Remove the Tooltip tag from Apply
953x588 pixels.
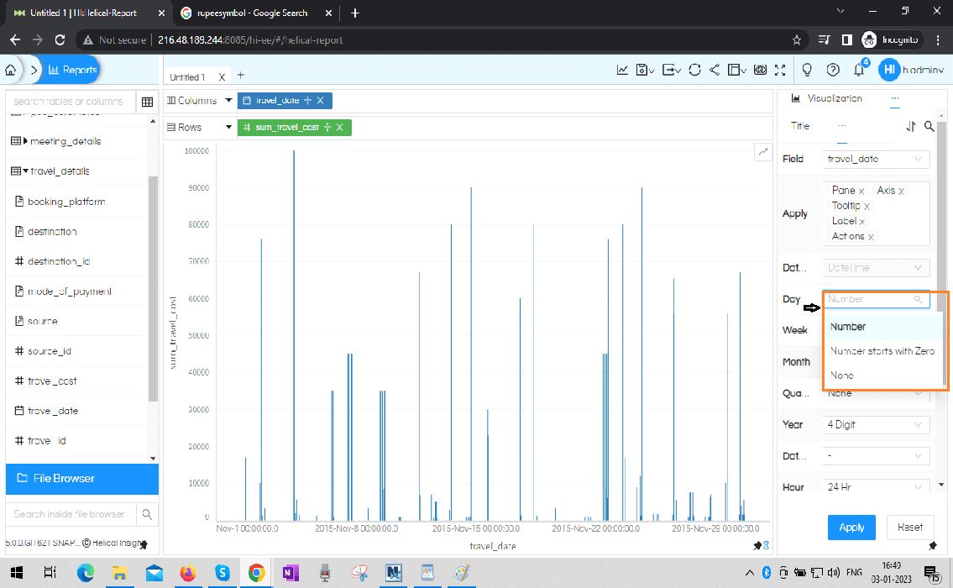(x=867, y=206)
